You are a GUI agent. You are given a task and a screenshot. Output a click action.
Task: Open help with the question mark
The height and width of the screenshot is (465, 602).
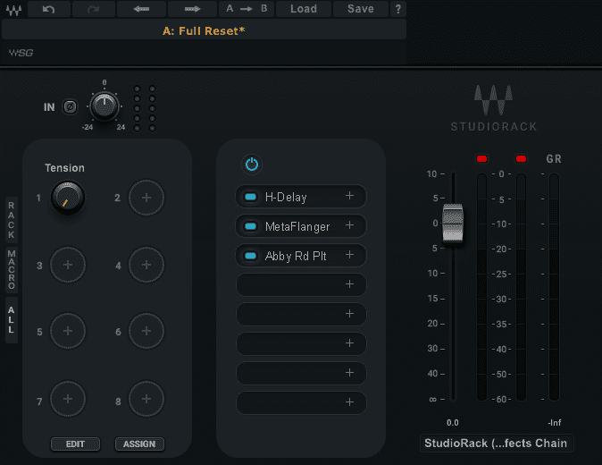tap(398, 9)
